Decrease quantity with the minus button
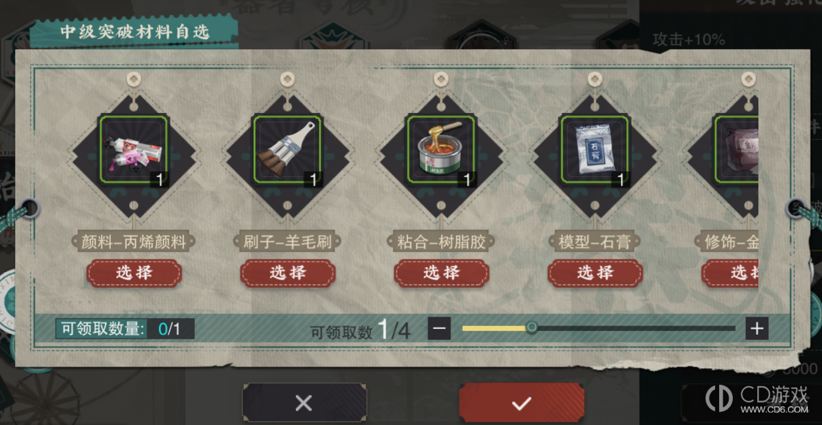 tap(439, 329)
